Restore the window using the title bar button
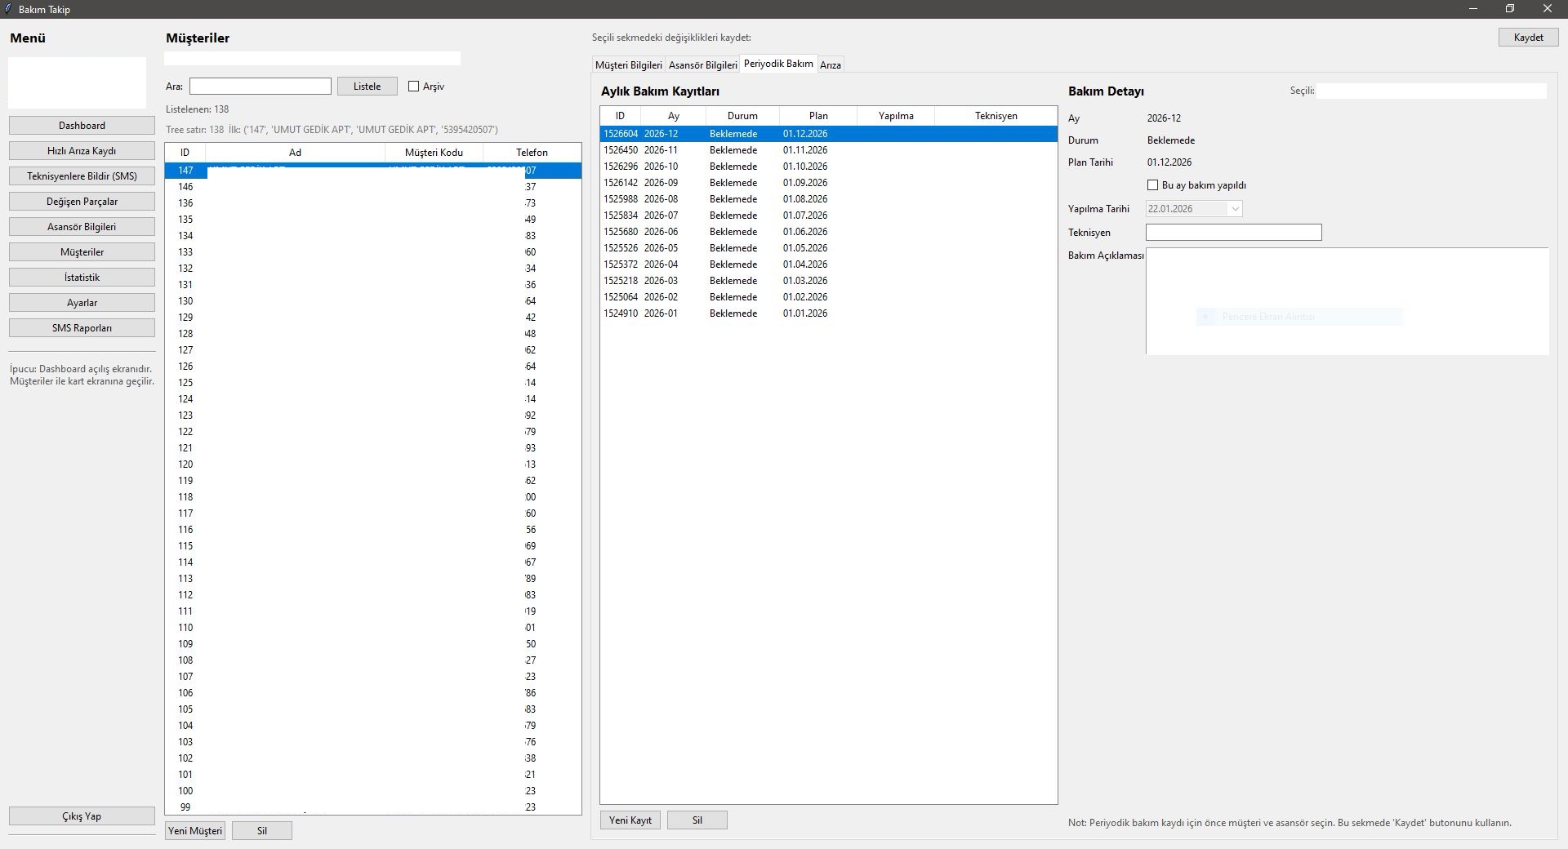Image resolution: width=1568 pixels, height=849 pixels. pos(1510,9)
